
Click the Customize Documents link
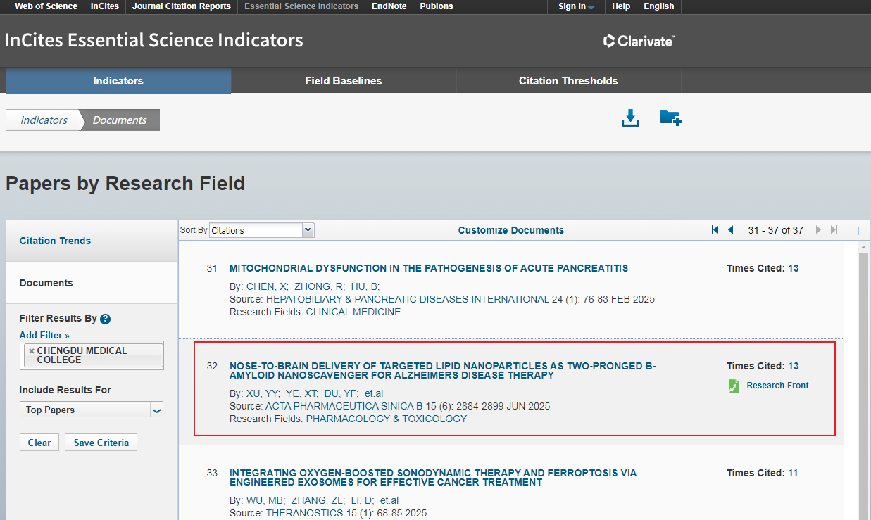click(x=510, y=230)
